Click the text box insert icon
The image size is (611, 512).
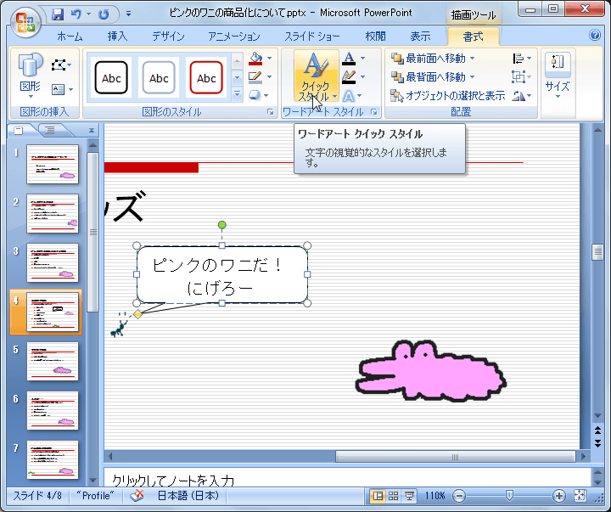58,90
